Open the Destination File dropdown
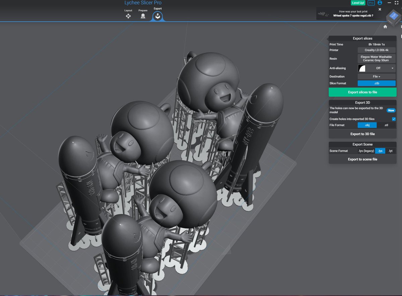The height and width of the screenshot is (296, 402). (377, 77)
